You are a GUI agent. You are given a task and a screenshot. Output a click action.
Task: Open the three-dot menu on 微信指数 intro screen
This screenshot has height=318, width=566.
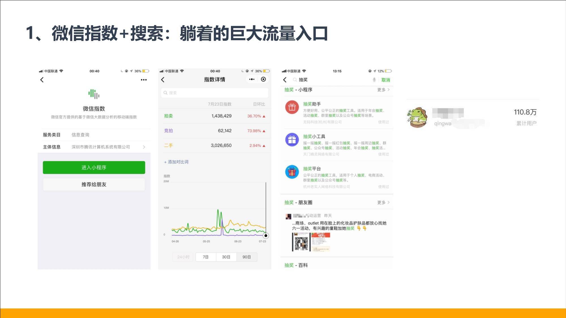point(144,80)
